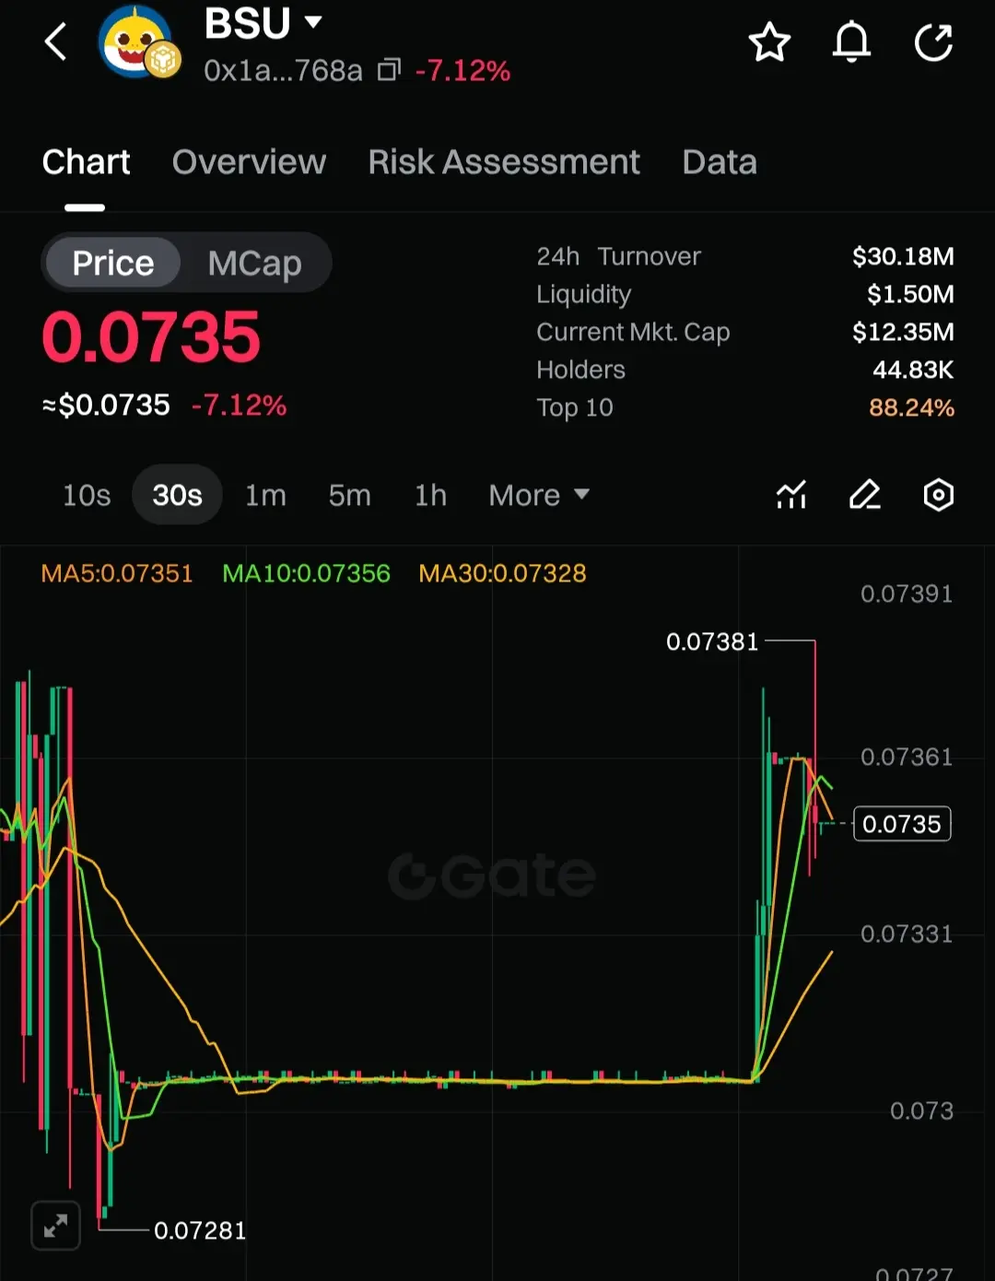Tap the 0.07361 price axis label

(x=907, y=757)
